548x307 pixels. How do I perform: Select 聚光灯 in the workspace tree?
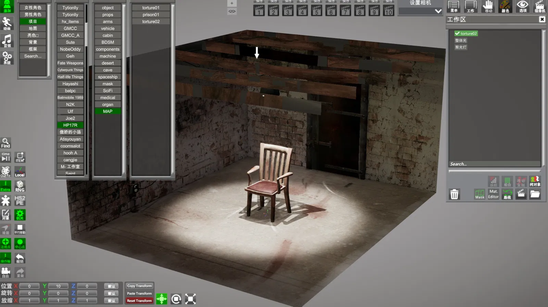point(461,47)
